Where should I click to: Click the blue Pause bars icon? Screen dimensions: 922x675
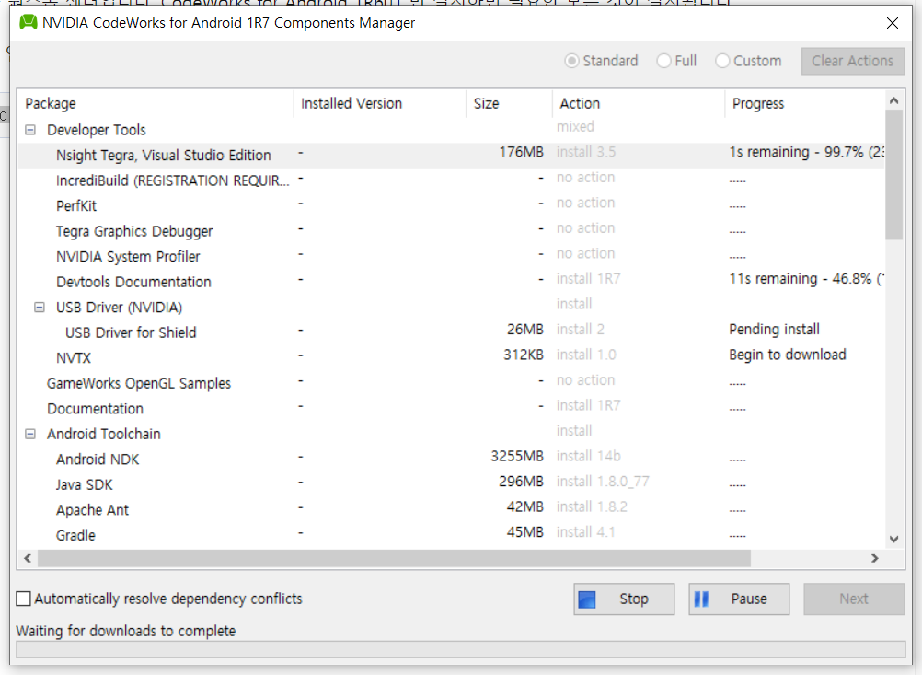point(701,599)
